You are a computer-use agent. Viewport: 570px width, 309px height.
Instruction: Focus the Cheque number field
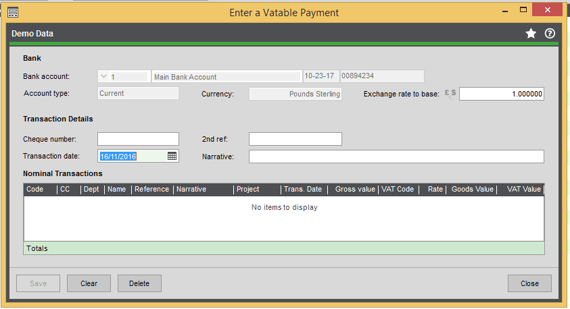pyautogui.click(x=138, y=139)
